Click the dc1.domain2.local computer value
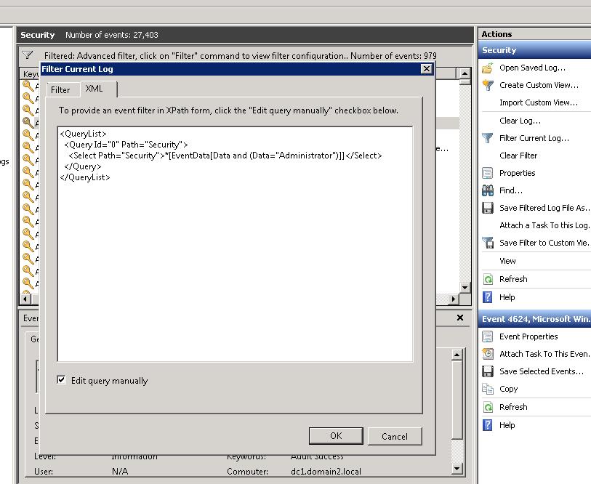 326,471
